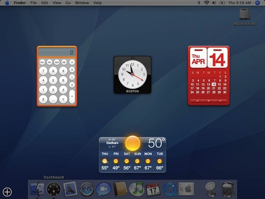Open Finder from the Dock
265x199 pixels.
tap(38, 189)
